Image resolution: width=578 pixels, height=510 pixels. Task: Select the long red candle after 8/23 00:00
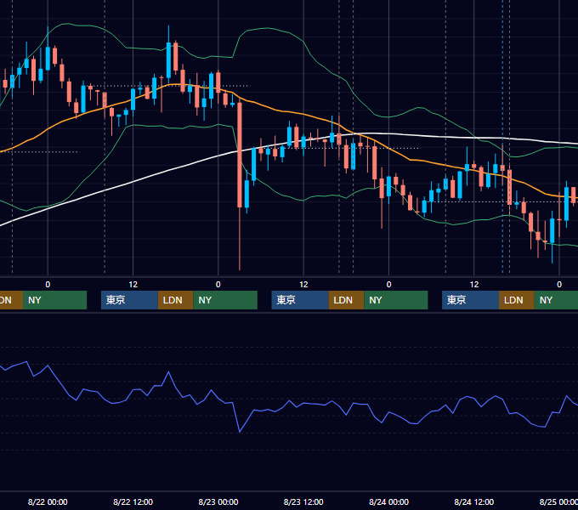[x=240, y=155]
